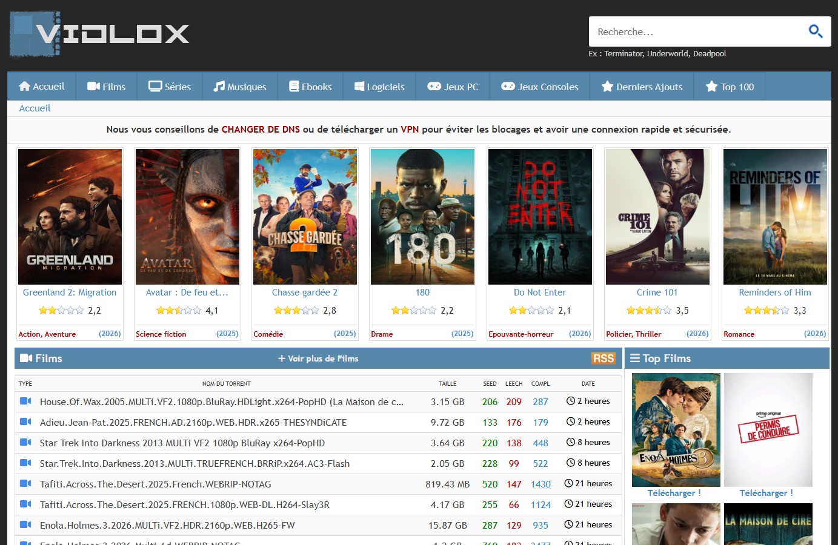Click the camera icon in the Enola.Holmes.3 2160p row
Screen dimensions: 838x545
[25, 524]
